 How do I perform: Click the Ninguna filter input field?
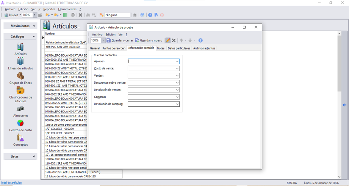point(117,15)
